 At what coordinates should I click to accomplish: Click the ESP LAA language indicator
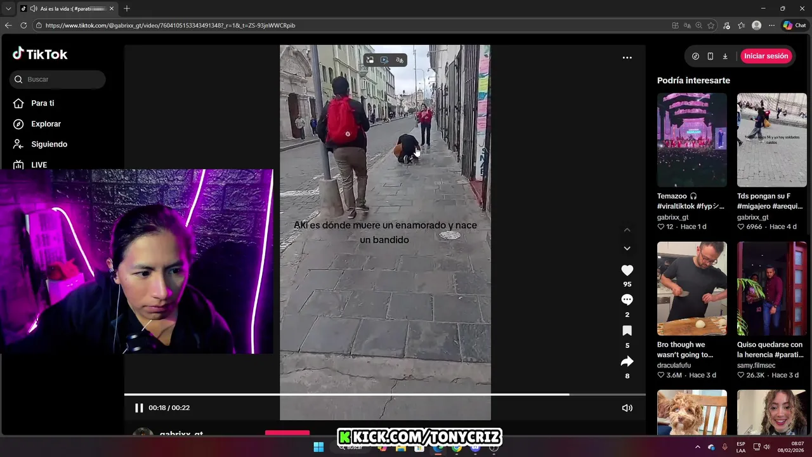click(741, 447)
